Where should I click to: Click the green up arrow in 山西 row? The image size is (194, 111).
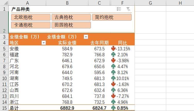tap(113, 90)
